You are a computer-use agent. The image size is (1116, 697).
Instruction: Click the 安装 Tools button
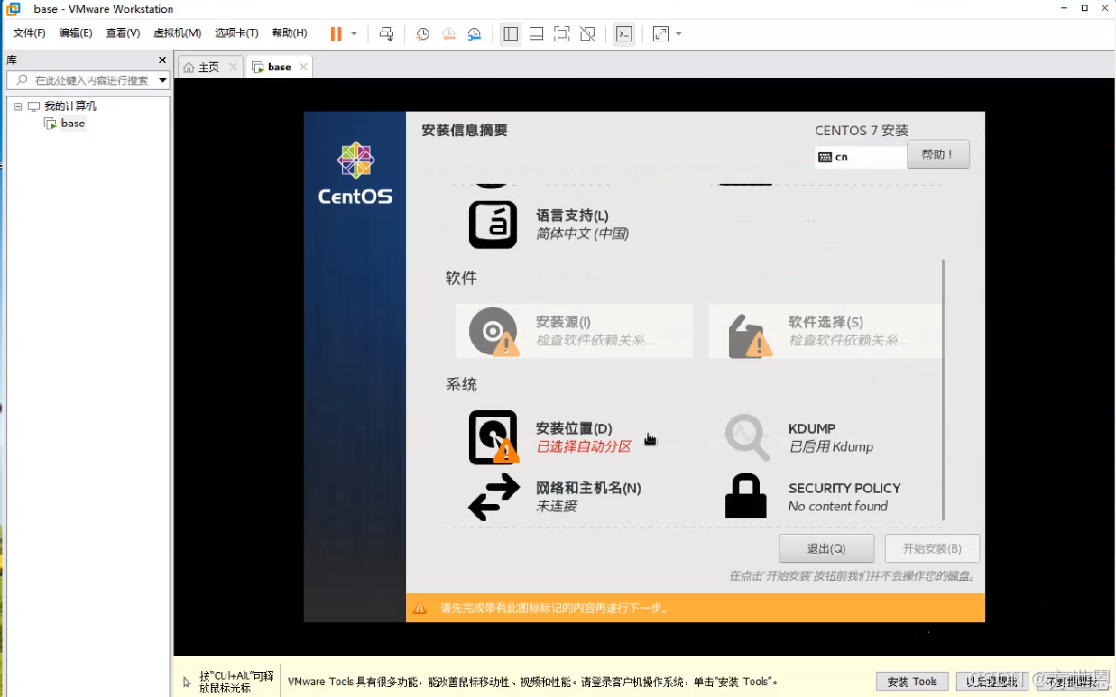912,682
